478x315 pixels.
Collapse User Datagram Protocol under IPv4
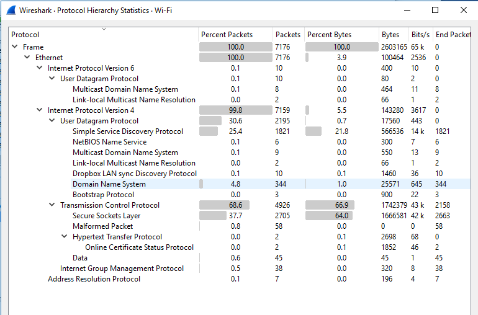pyautogui.click(x=52, y=120)
